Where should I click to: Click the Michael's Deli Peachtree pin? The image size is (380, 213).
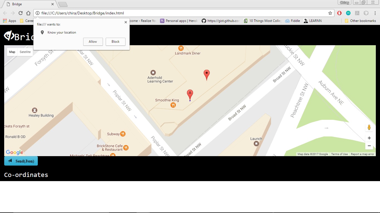click(113, 155)
